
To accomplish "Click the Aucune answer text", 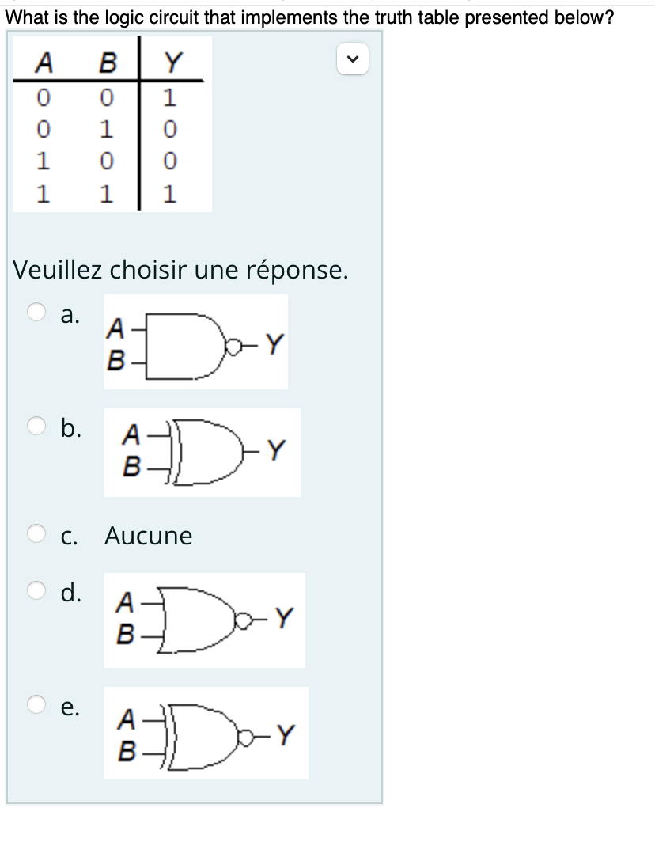I will 148,536.
